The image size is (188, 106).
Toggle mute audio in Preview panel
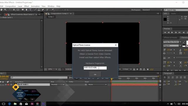(x=184, y=32)
